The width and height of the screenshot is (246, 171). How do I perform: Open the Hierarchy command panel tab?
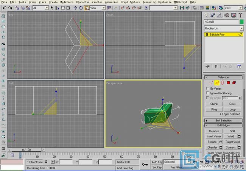(x=220, y=15)
